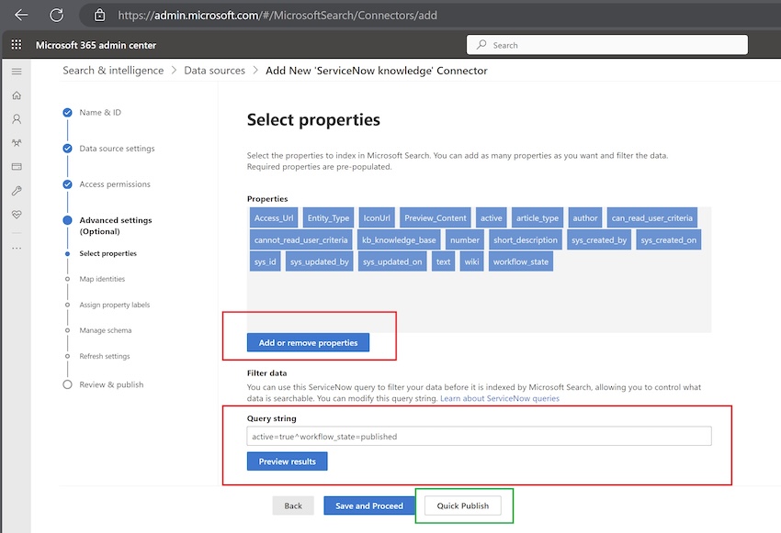Go to the admin center Home icon

coord(17,94)
